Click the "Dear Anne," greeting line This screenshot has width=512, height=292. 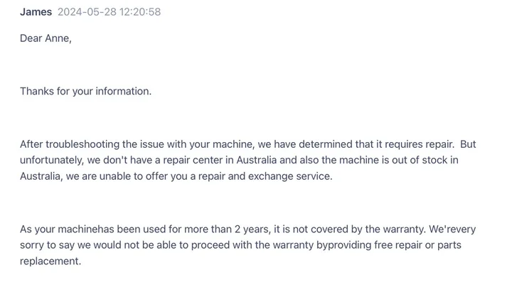(46, 38)
